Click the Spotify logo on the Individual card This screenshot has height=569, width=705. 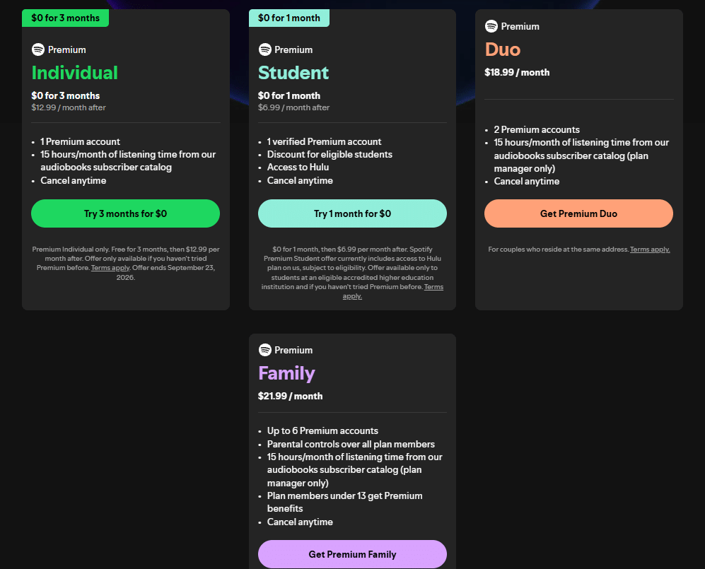[37, 49]
